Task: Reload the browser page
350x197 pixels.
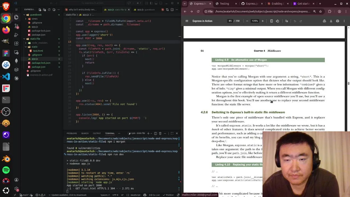Action: point(198,11)
